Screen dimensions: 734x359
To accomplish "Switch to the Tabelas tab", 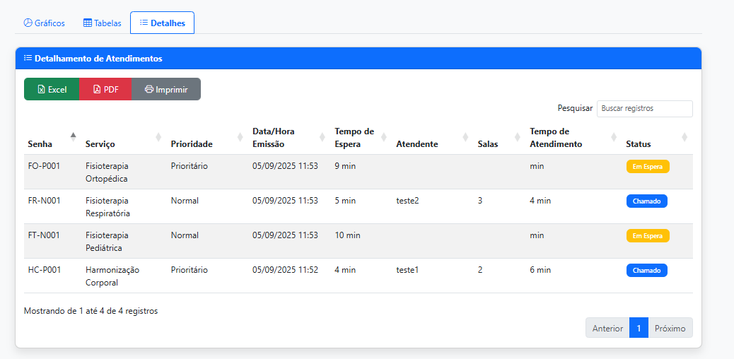I will 103,23.
